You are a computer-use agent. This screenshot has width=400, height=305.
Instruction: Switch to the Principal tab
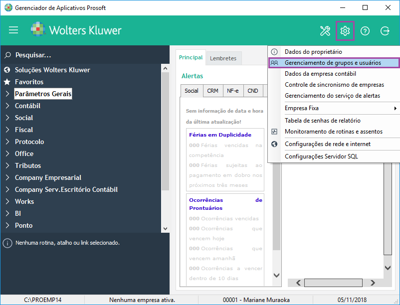(191, 57)
